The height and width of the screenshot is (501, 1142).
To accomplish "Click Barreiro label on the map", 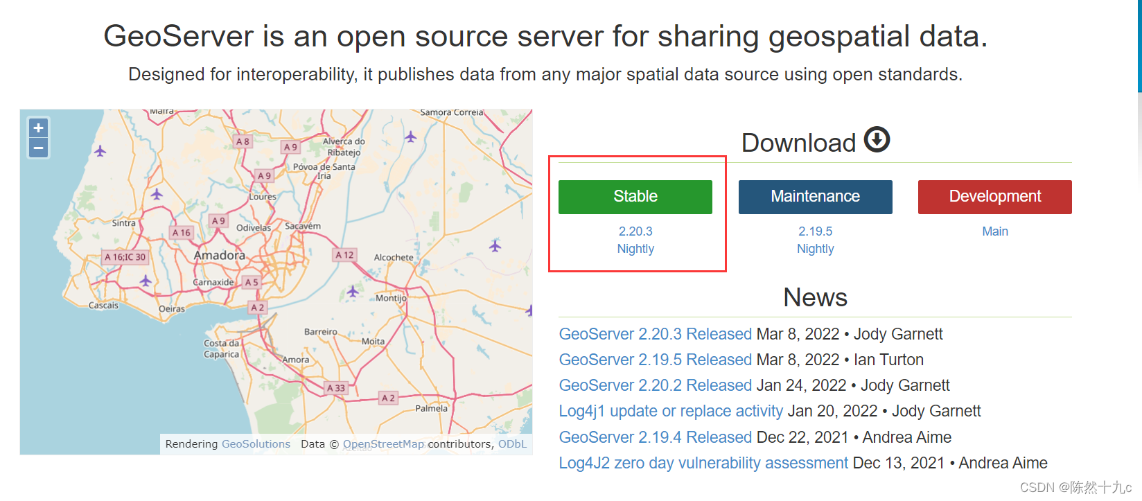I will click(x=321, y=332).
